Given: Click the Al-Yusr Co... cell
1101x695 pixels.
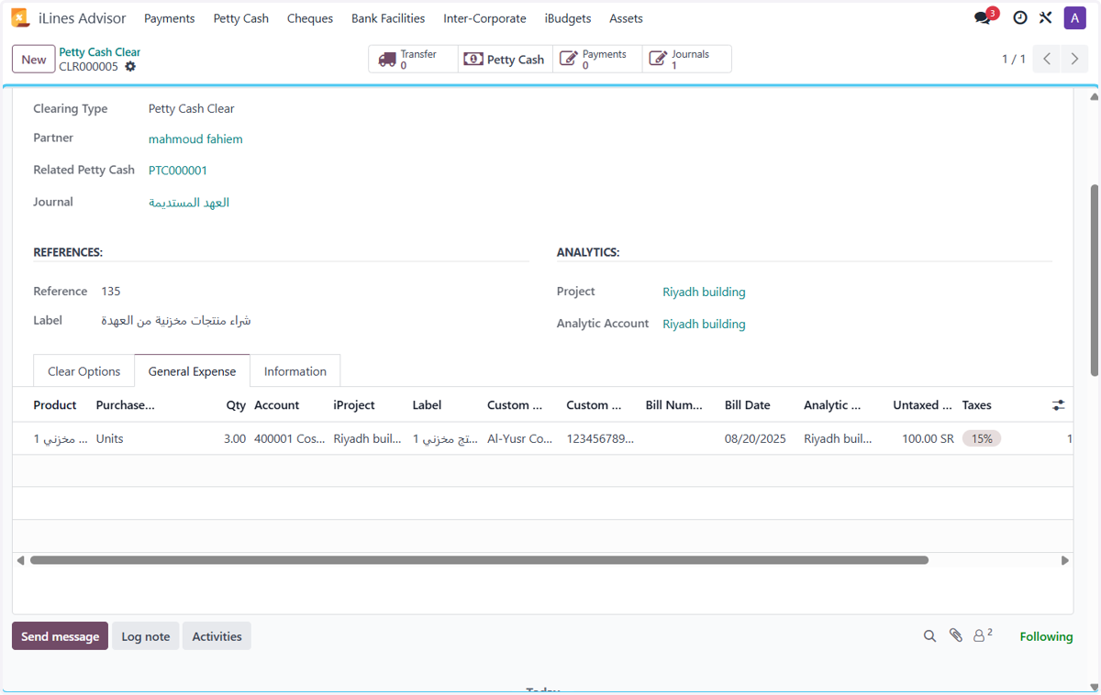Looking at the screenshot, I should (x=520, y=439).
